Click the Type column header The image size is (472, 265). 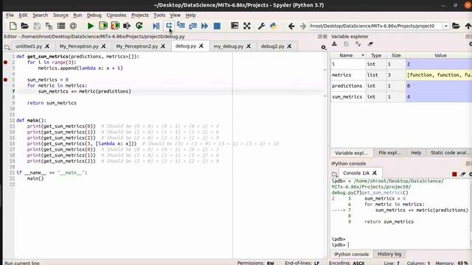tap(376, 55)
